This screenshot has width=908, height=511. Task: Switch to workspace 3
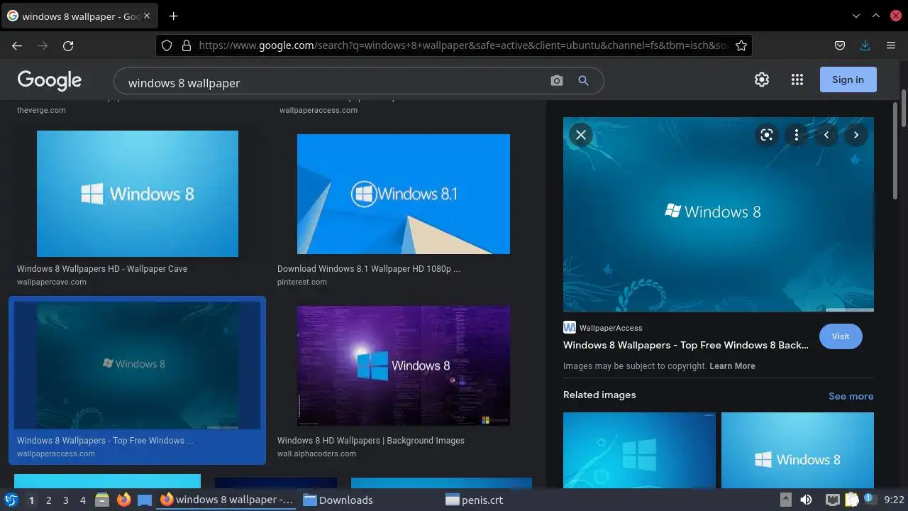(x=66, y=500)
